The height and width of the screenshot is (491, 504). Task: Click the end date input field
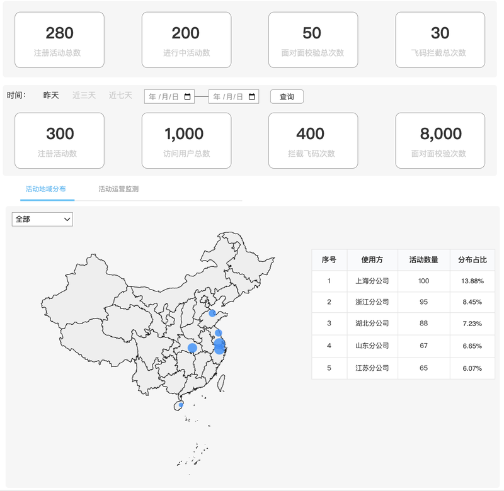pos(234,97)
